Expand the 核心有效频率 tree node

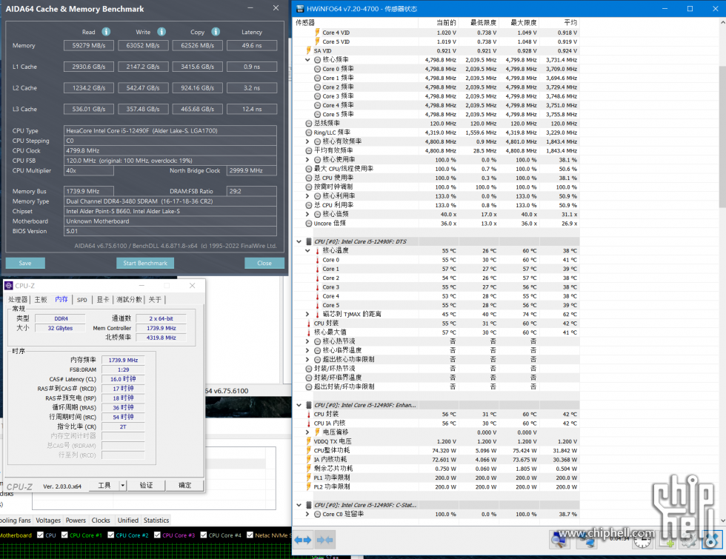(x=307, y=141)
